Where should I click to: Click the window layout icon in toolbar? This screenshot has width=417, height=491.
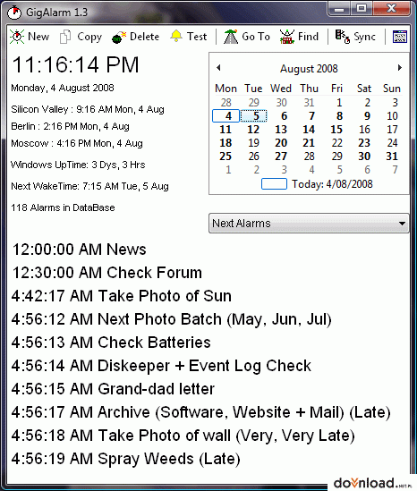click(400, 37)
